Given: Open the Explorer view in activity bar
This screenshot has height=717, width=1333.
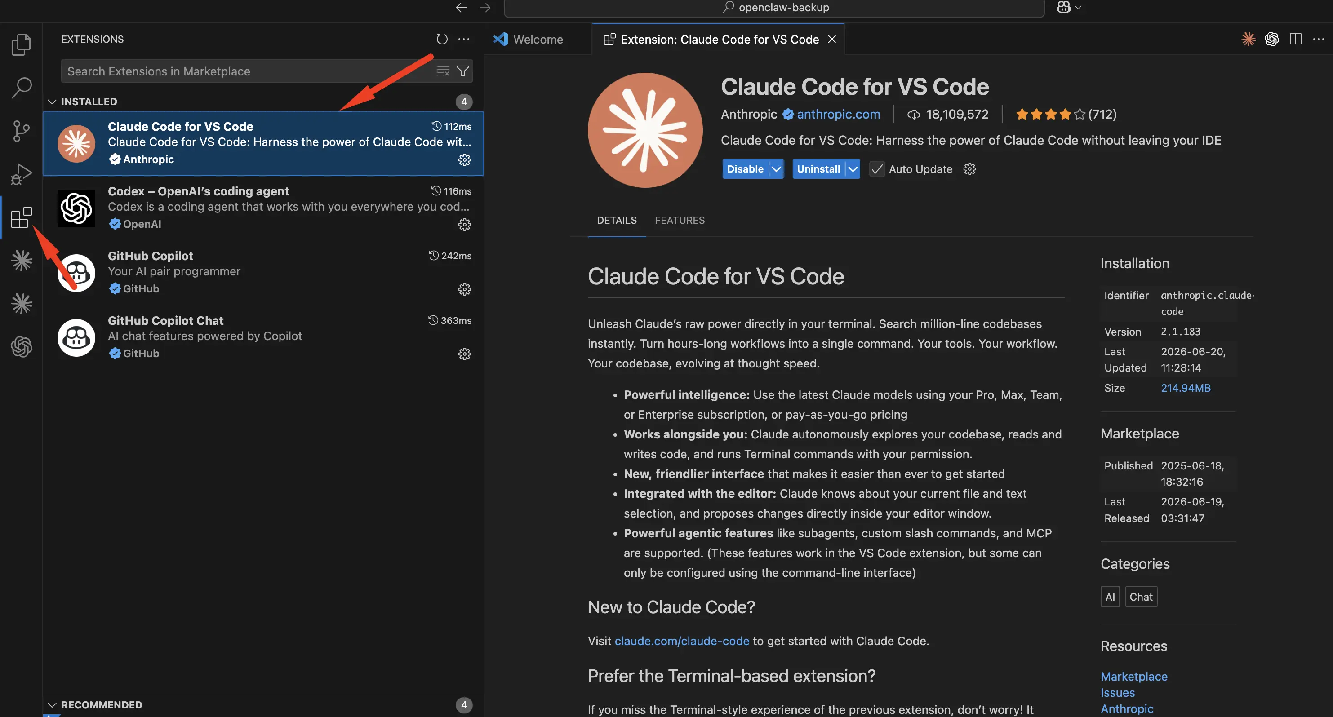Looking at the screenshot, I should tap(21, 45).
